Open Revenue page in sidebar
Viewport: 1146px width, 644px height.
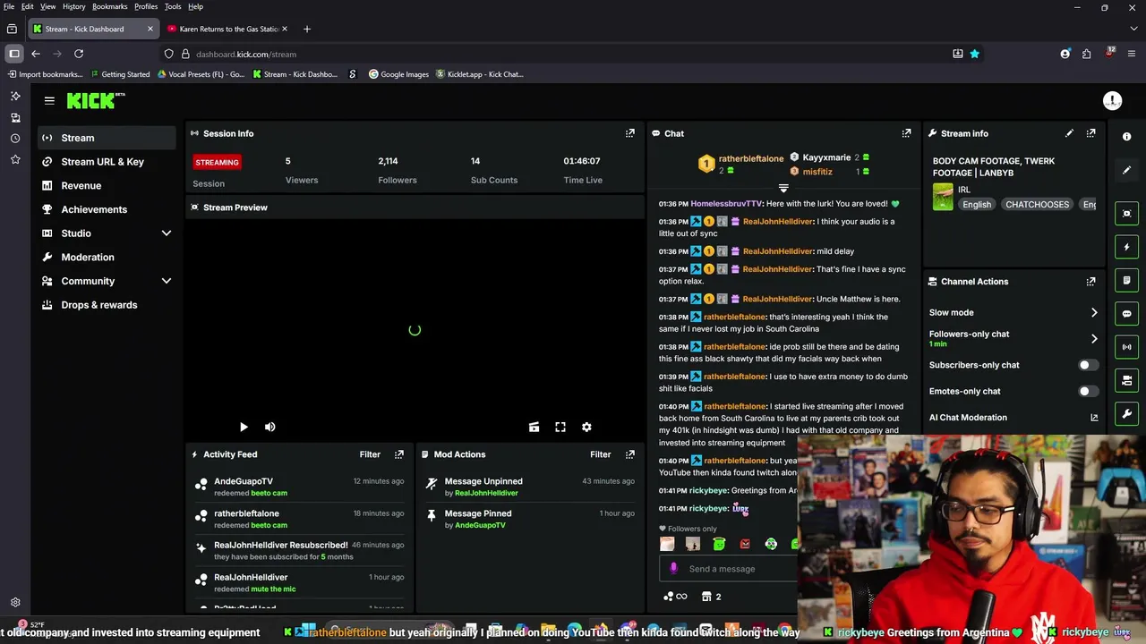pos(107,185)
